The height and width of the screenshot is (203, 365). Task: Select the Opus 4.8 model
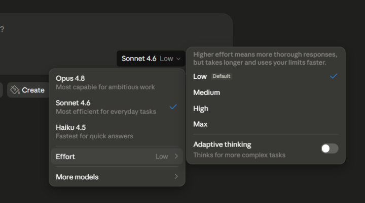pyautogui.click(x=117, y=83)
